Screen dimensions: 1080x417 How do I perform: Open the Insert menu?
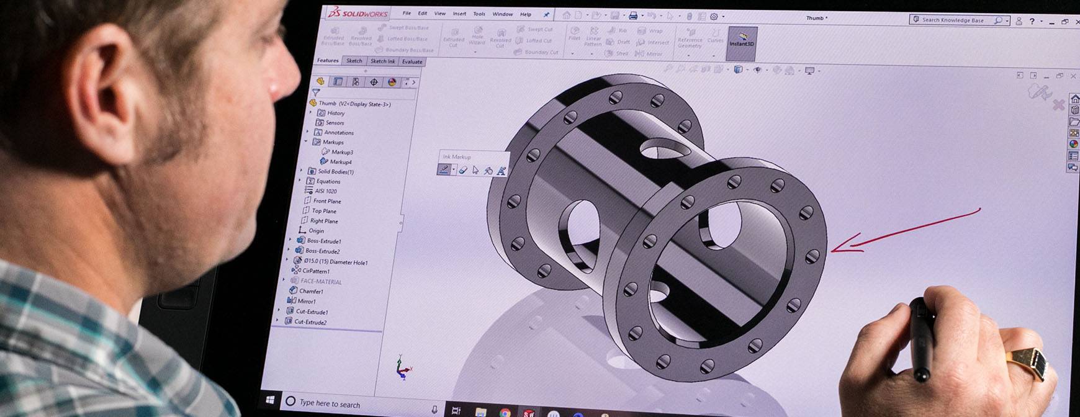pos(459,14)
